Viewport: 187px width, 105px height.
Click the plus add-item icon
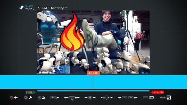pyautogui.click(x=16, y=98)
